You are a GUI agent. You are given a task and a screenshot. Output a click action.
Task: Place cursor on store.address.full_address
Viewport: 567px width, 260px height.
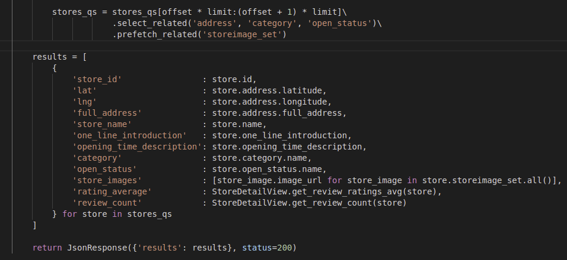pos(277,113)
